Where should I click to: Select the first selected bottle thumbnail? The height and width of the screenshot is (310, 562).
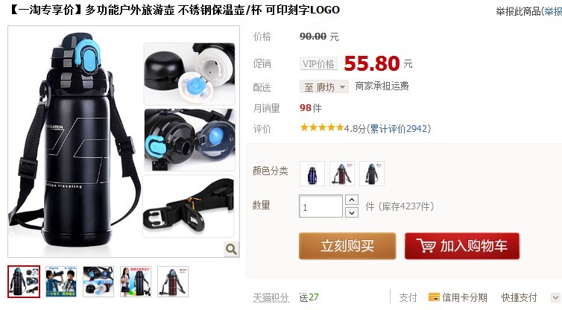click(24, 282)
